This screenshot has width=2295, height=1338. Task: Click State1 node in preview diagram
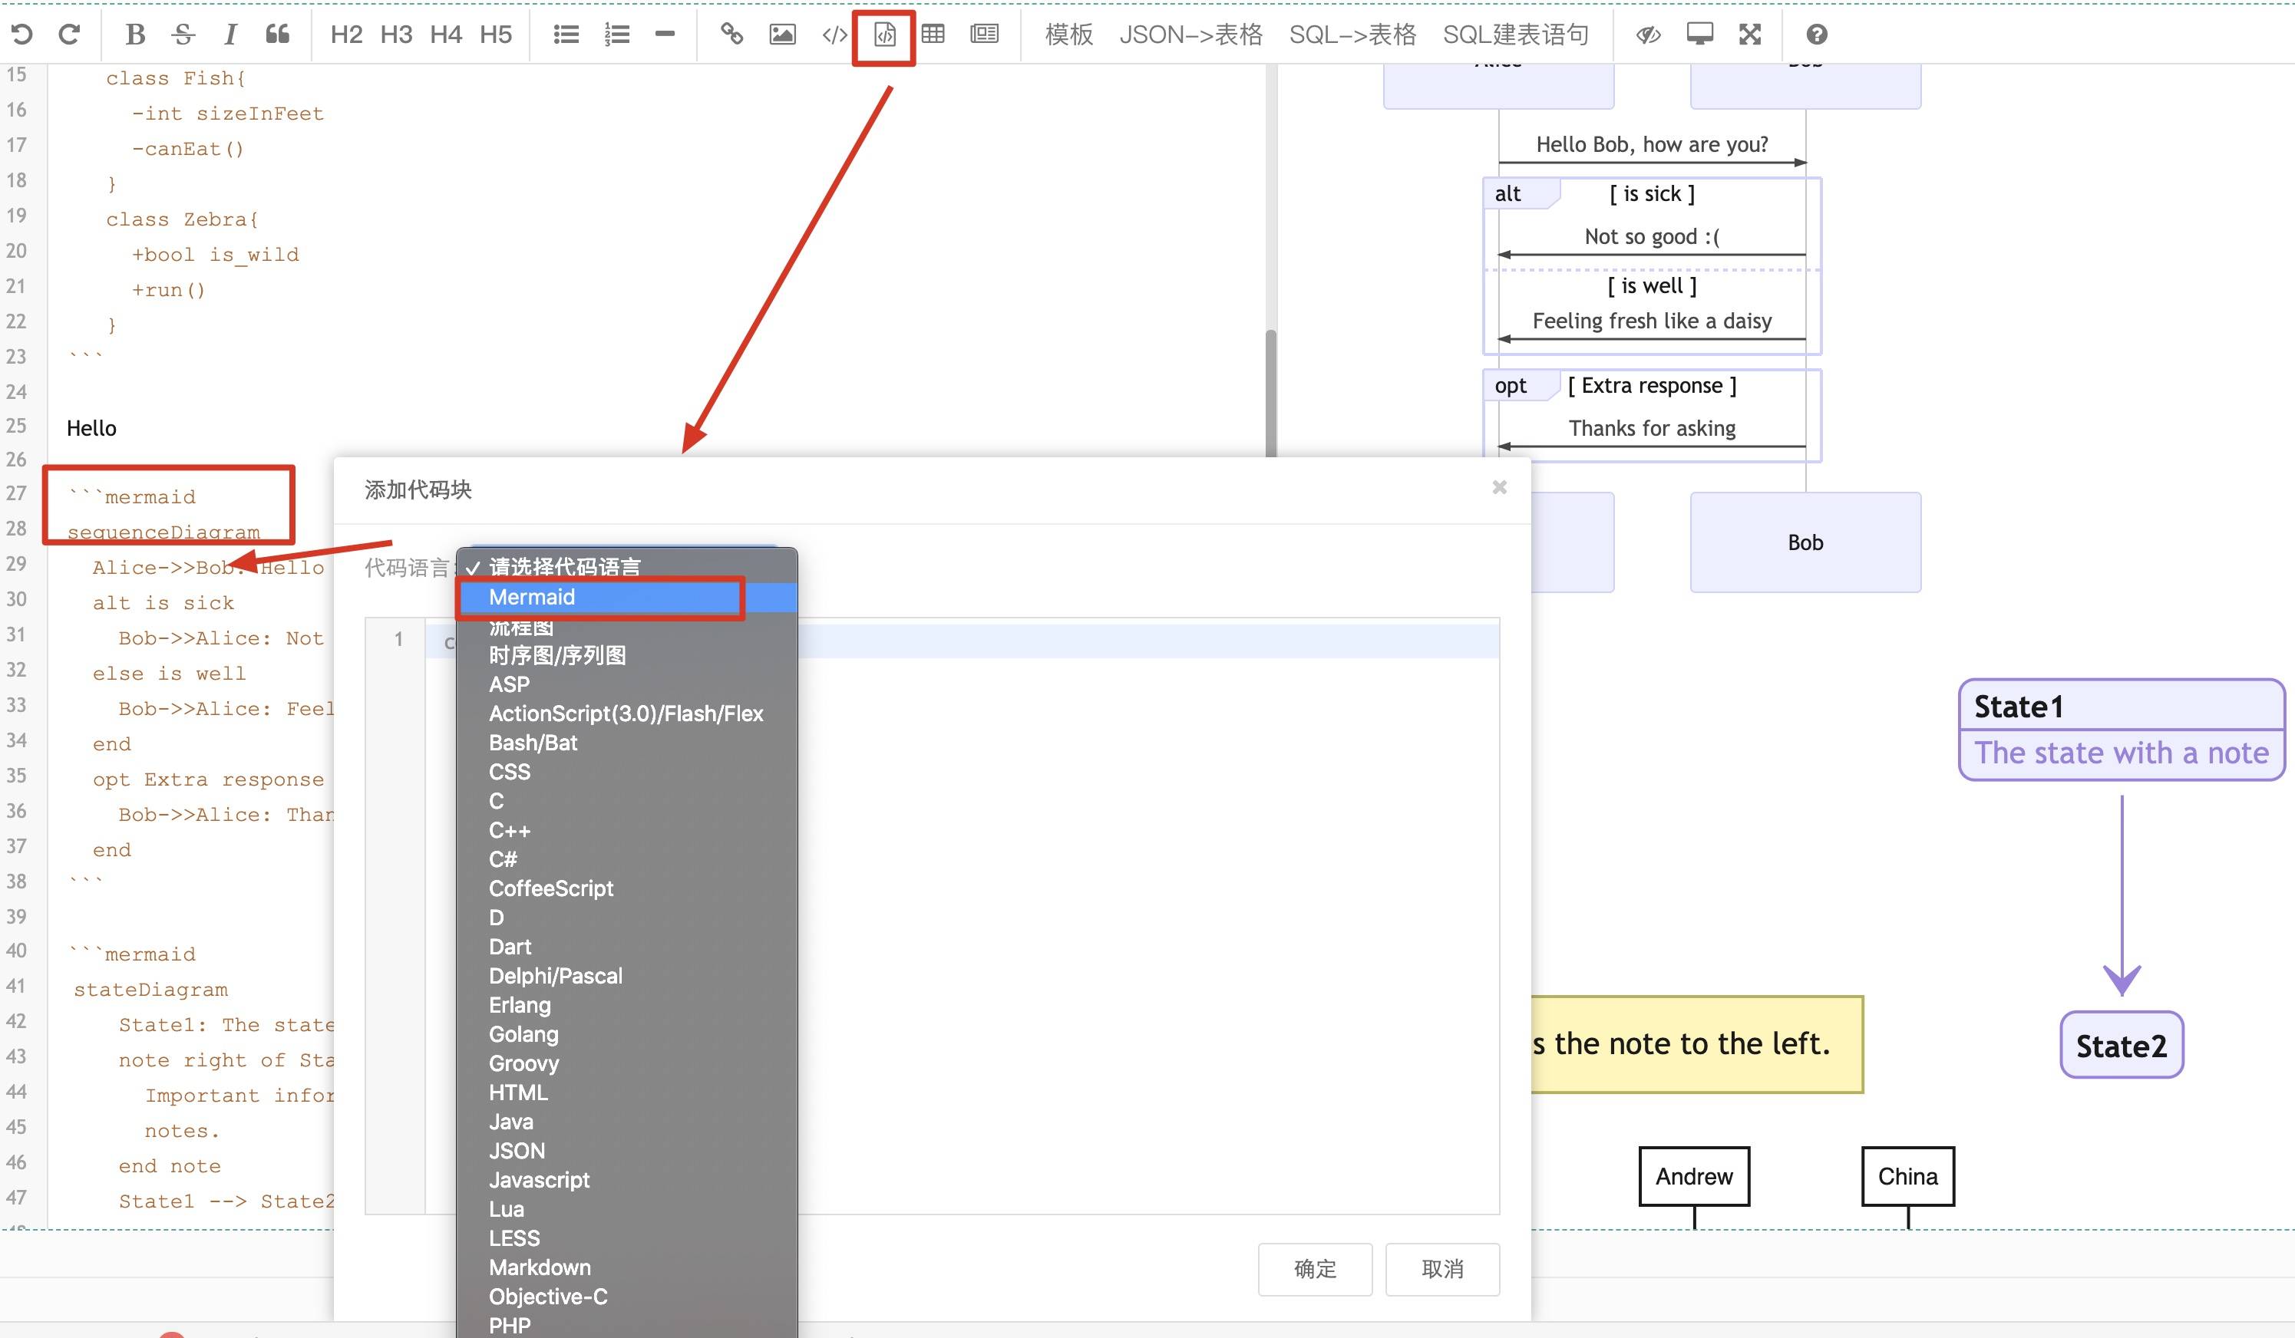(2121, 730)
